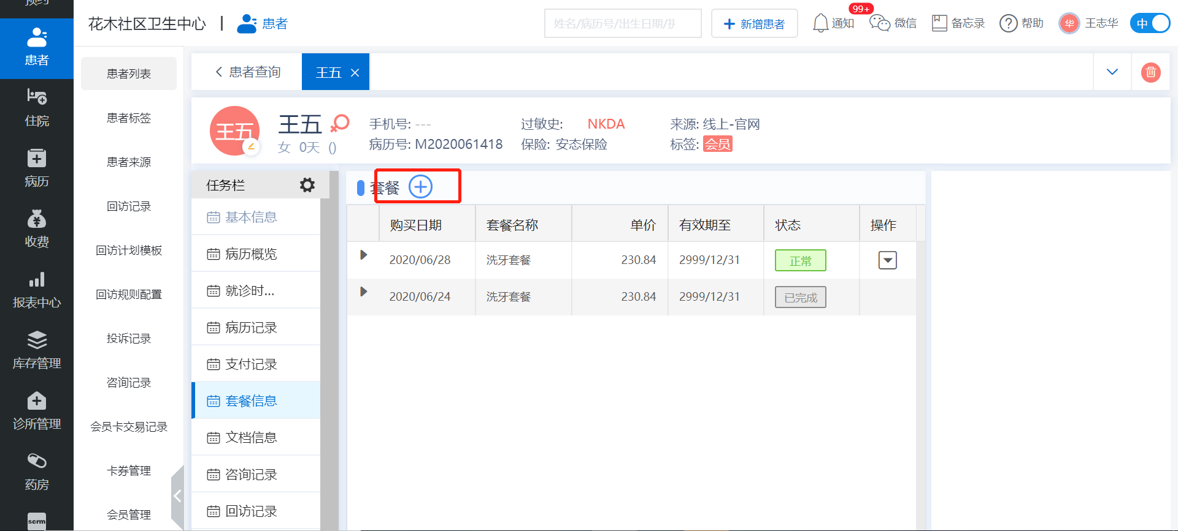1178x531 pixels.
Task: Close the 王五 tab
Action: pyautogui.click(x=355, y=73)
